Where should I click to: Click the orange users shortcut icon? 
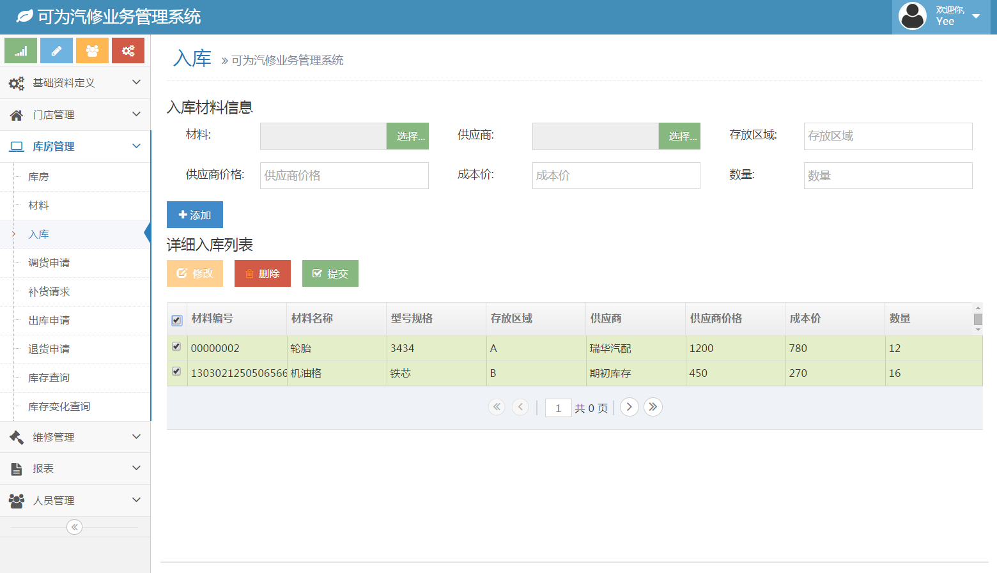tap(92, 50)
